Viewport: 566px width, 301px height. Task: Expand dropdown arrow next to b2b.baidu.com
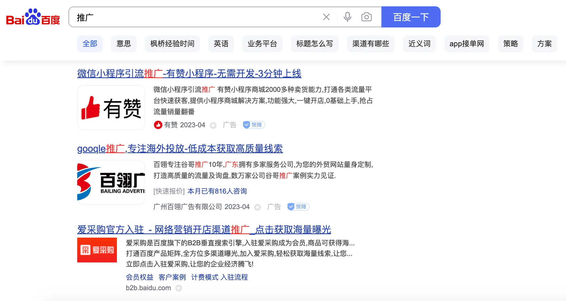click(x=179, y=288)
